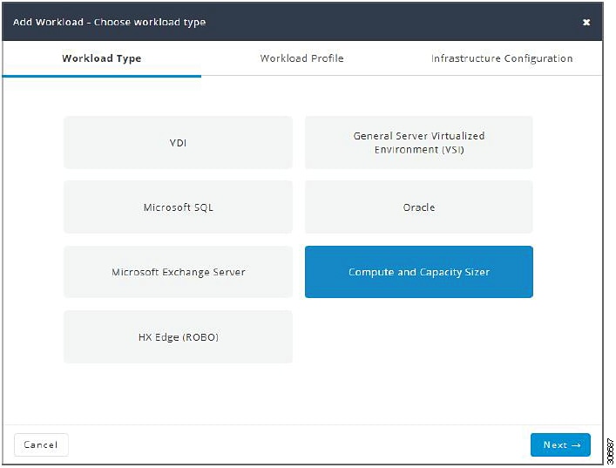
Task: Click the word Oracle in its tile
Action: pyautogui.click(x=419, y=207)
